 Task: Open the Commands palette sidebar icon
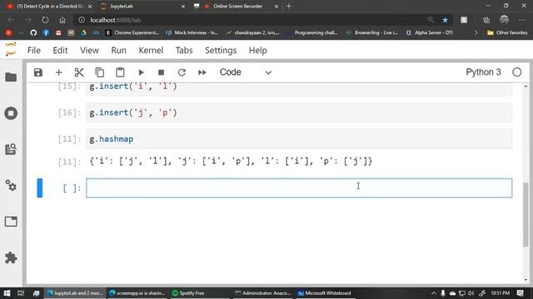(11, 149)
